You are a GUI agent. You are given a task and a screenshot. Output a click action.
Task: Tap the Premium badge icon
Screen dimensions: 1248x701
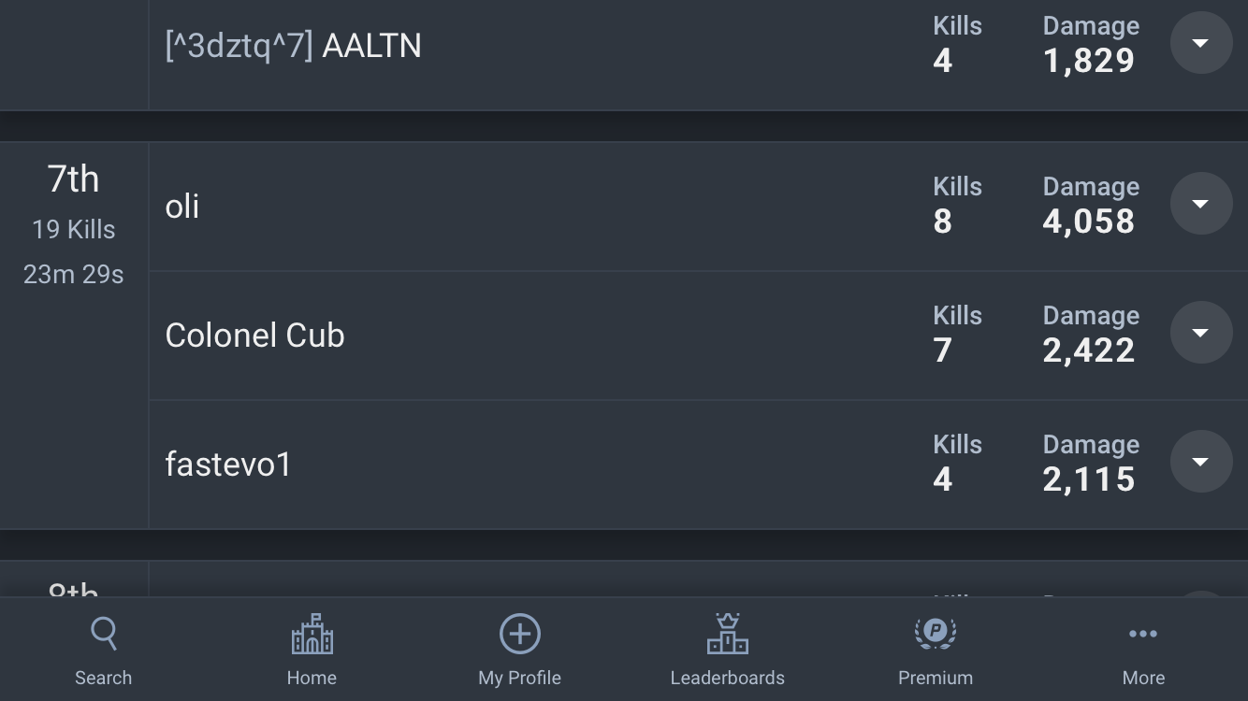tap(936, 634)
